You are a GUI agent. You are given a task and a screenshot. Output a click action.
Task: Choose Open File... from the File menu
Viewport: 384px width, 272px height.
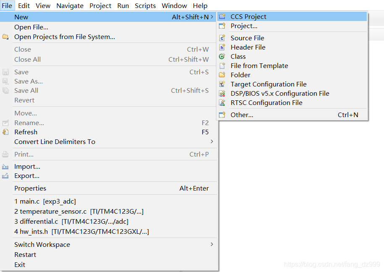[x=109, y=27]
